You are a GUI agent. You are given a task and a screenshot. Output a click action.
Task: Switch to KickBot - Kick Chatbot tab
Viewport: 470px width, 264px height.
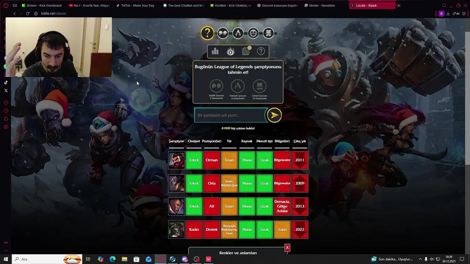click(x=231, y=5)
